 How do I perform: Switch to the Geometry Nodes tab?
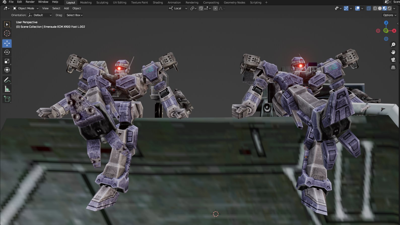(235, 3)
